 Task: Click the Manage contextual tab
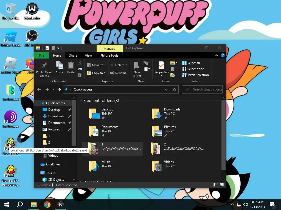[109, 49]
